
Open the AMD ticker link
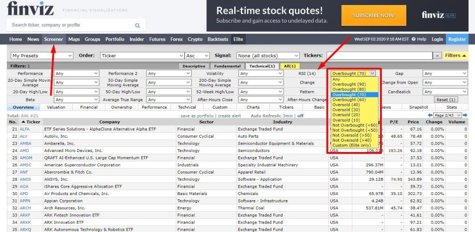click(24, 151)
